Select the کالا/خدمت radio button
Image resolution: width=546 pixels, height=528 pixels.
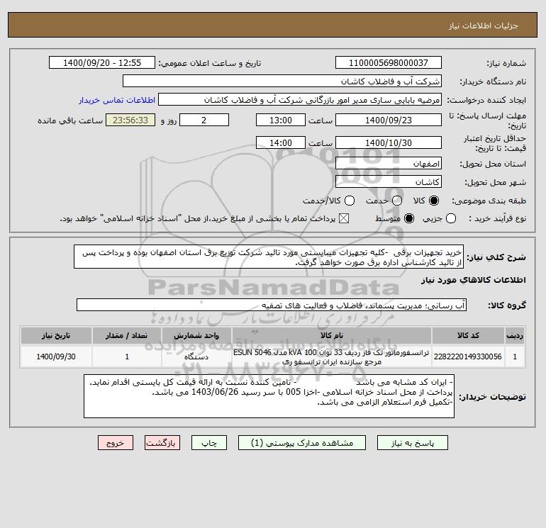click(350, 201)
